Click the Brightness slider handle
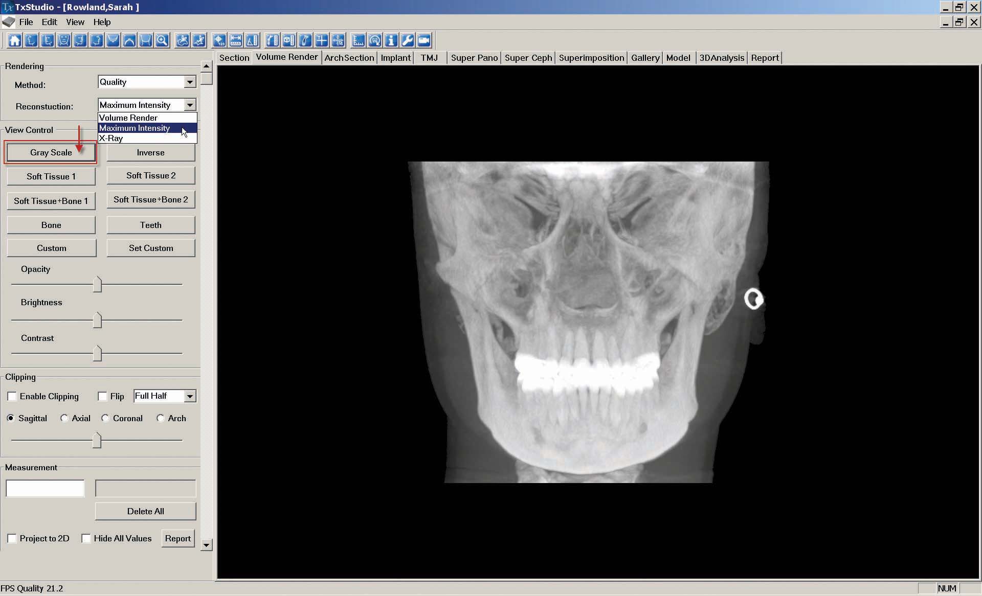The image size is (982, 596). 97,320
